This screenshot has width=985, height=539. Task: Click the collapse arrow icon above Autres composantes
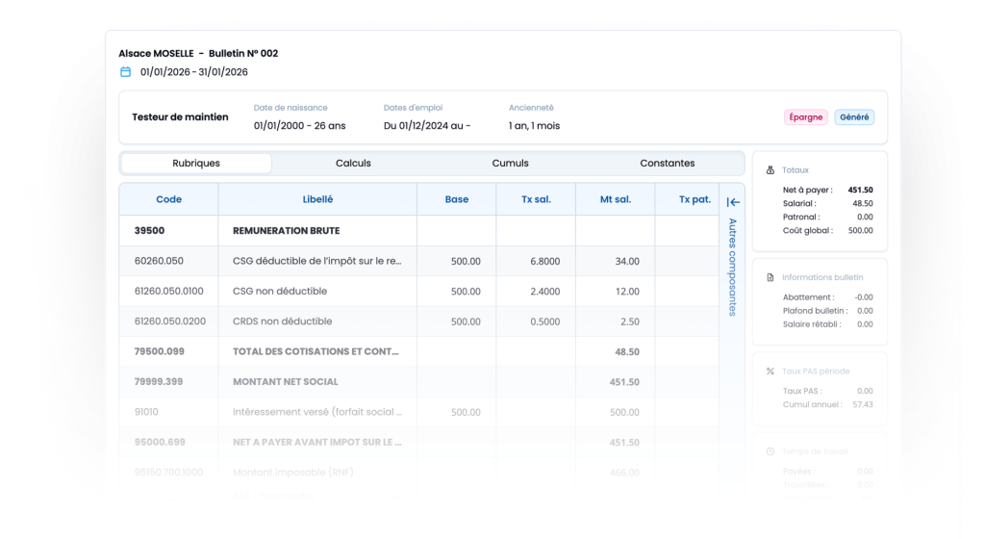(733, 202)
